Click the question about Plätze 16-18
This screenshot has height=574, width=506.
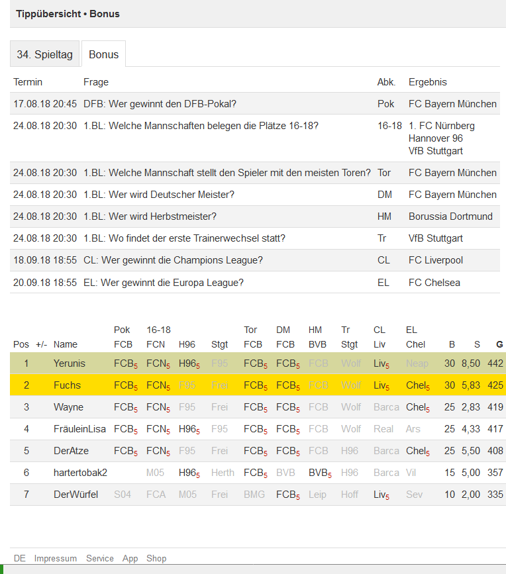pyautogui.click(x=201, y=126)
